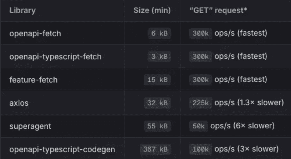Click the 32 kB size badge
Image resolution: width=291 pixels, height=159 pixels.
tap(157, 103)
